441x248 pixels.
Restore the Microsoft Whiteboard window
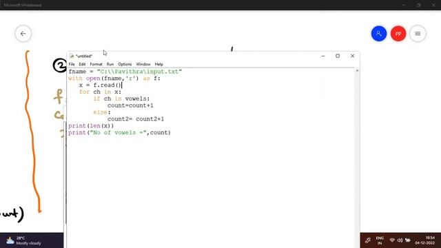point(418,5)
